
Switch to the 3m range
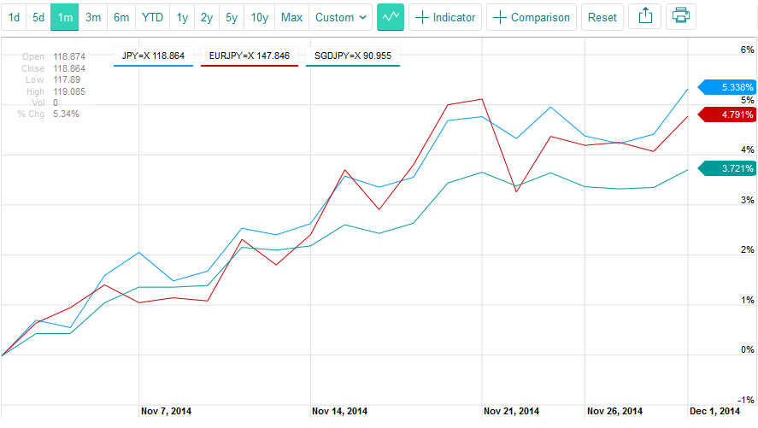click(93, 17)
